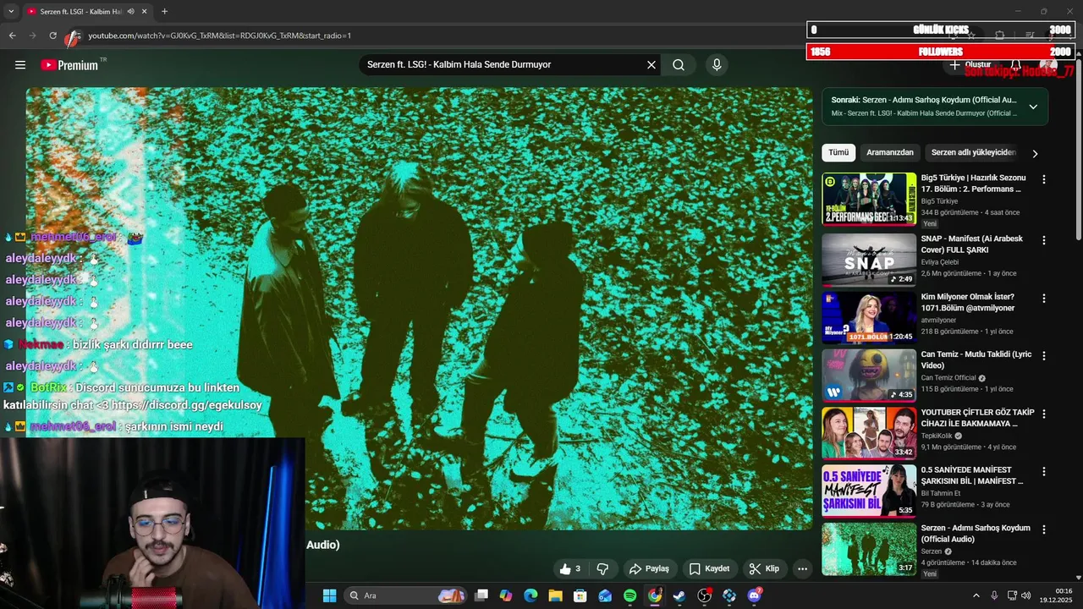This screenshot has height=609, width=1083.
Task: Create a clip with Klip button
Action: coord(764,569)
